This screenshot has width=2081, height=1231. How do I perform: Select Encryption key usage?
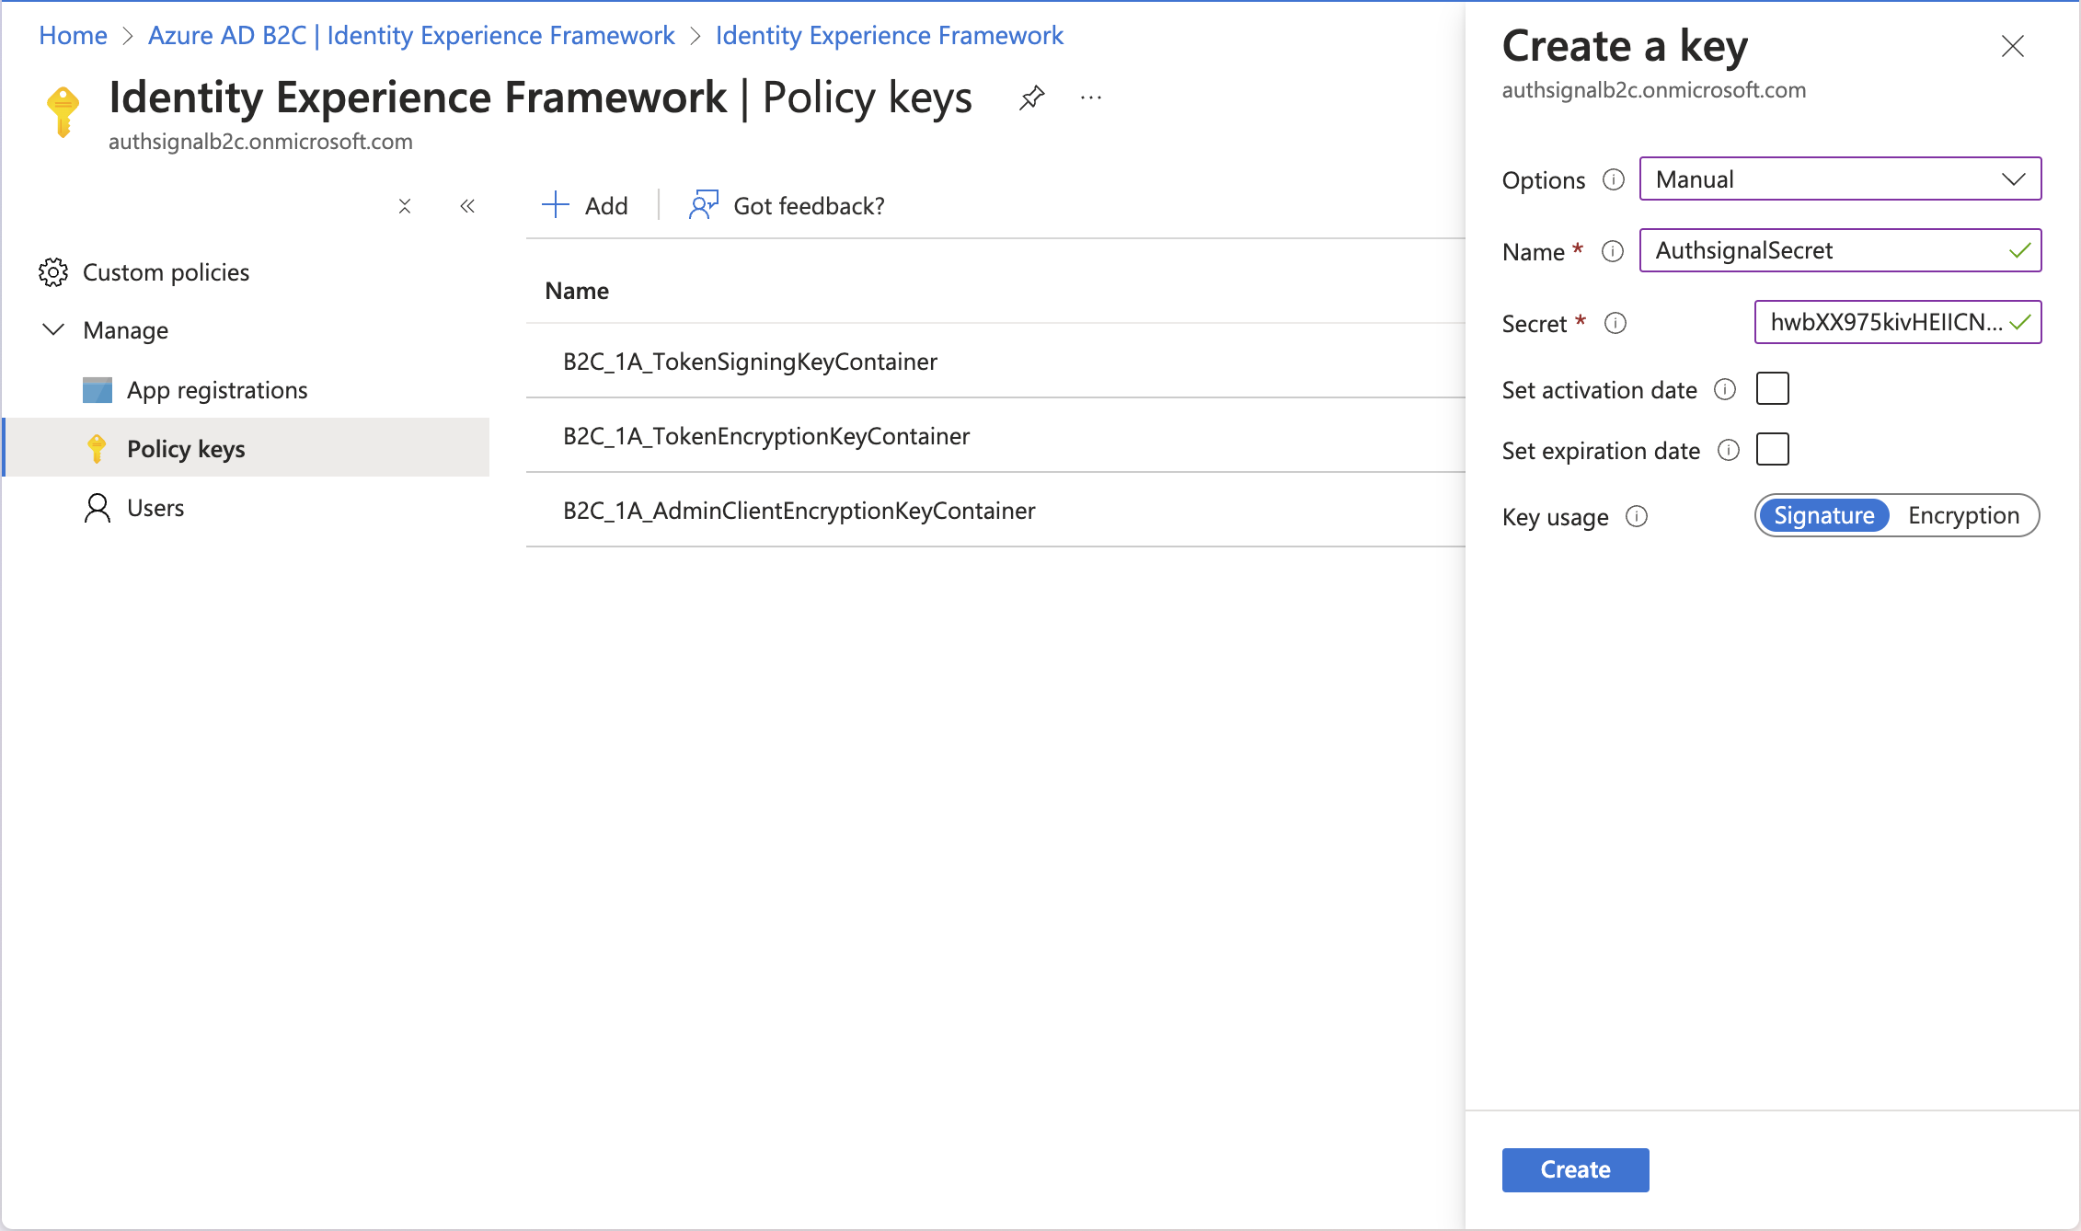click(x=1964, y=515)
